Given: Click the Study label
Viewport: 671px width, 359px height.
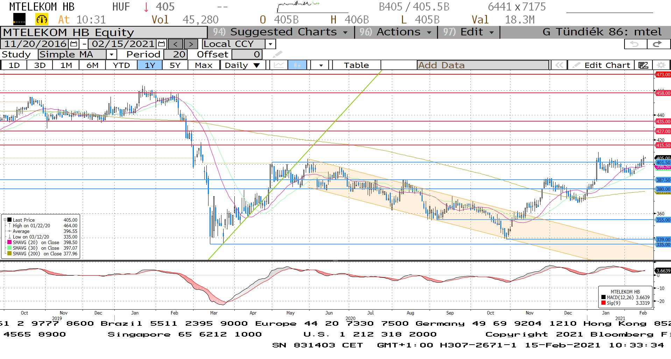Looking at the screenshot, I should 16,55.
